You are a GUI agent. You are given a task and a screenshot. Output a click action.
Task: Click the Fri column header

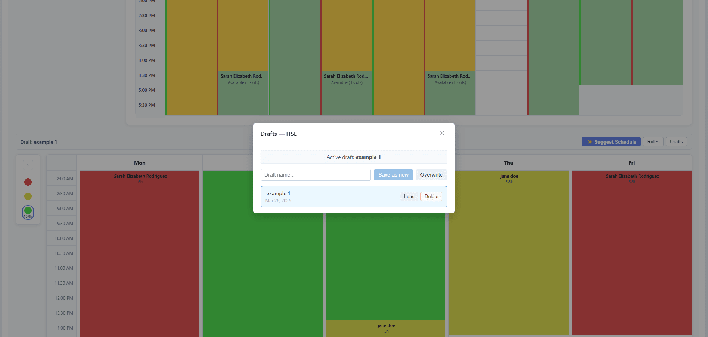tap(632, 163)
